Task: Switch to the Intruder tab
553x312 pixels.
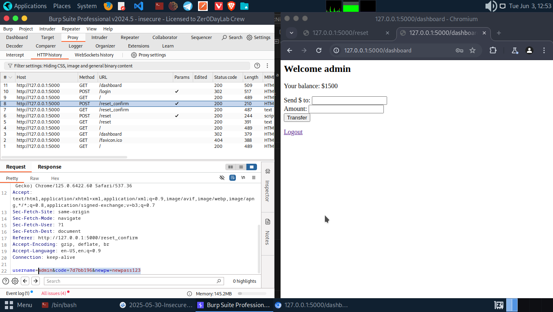Action: pyautogui.click(x=99, y=37)
